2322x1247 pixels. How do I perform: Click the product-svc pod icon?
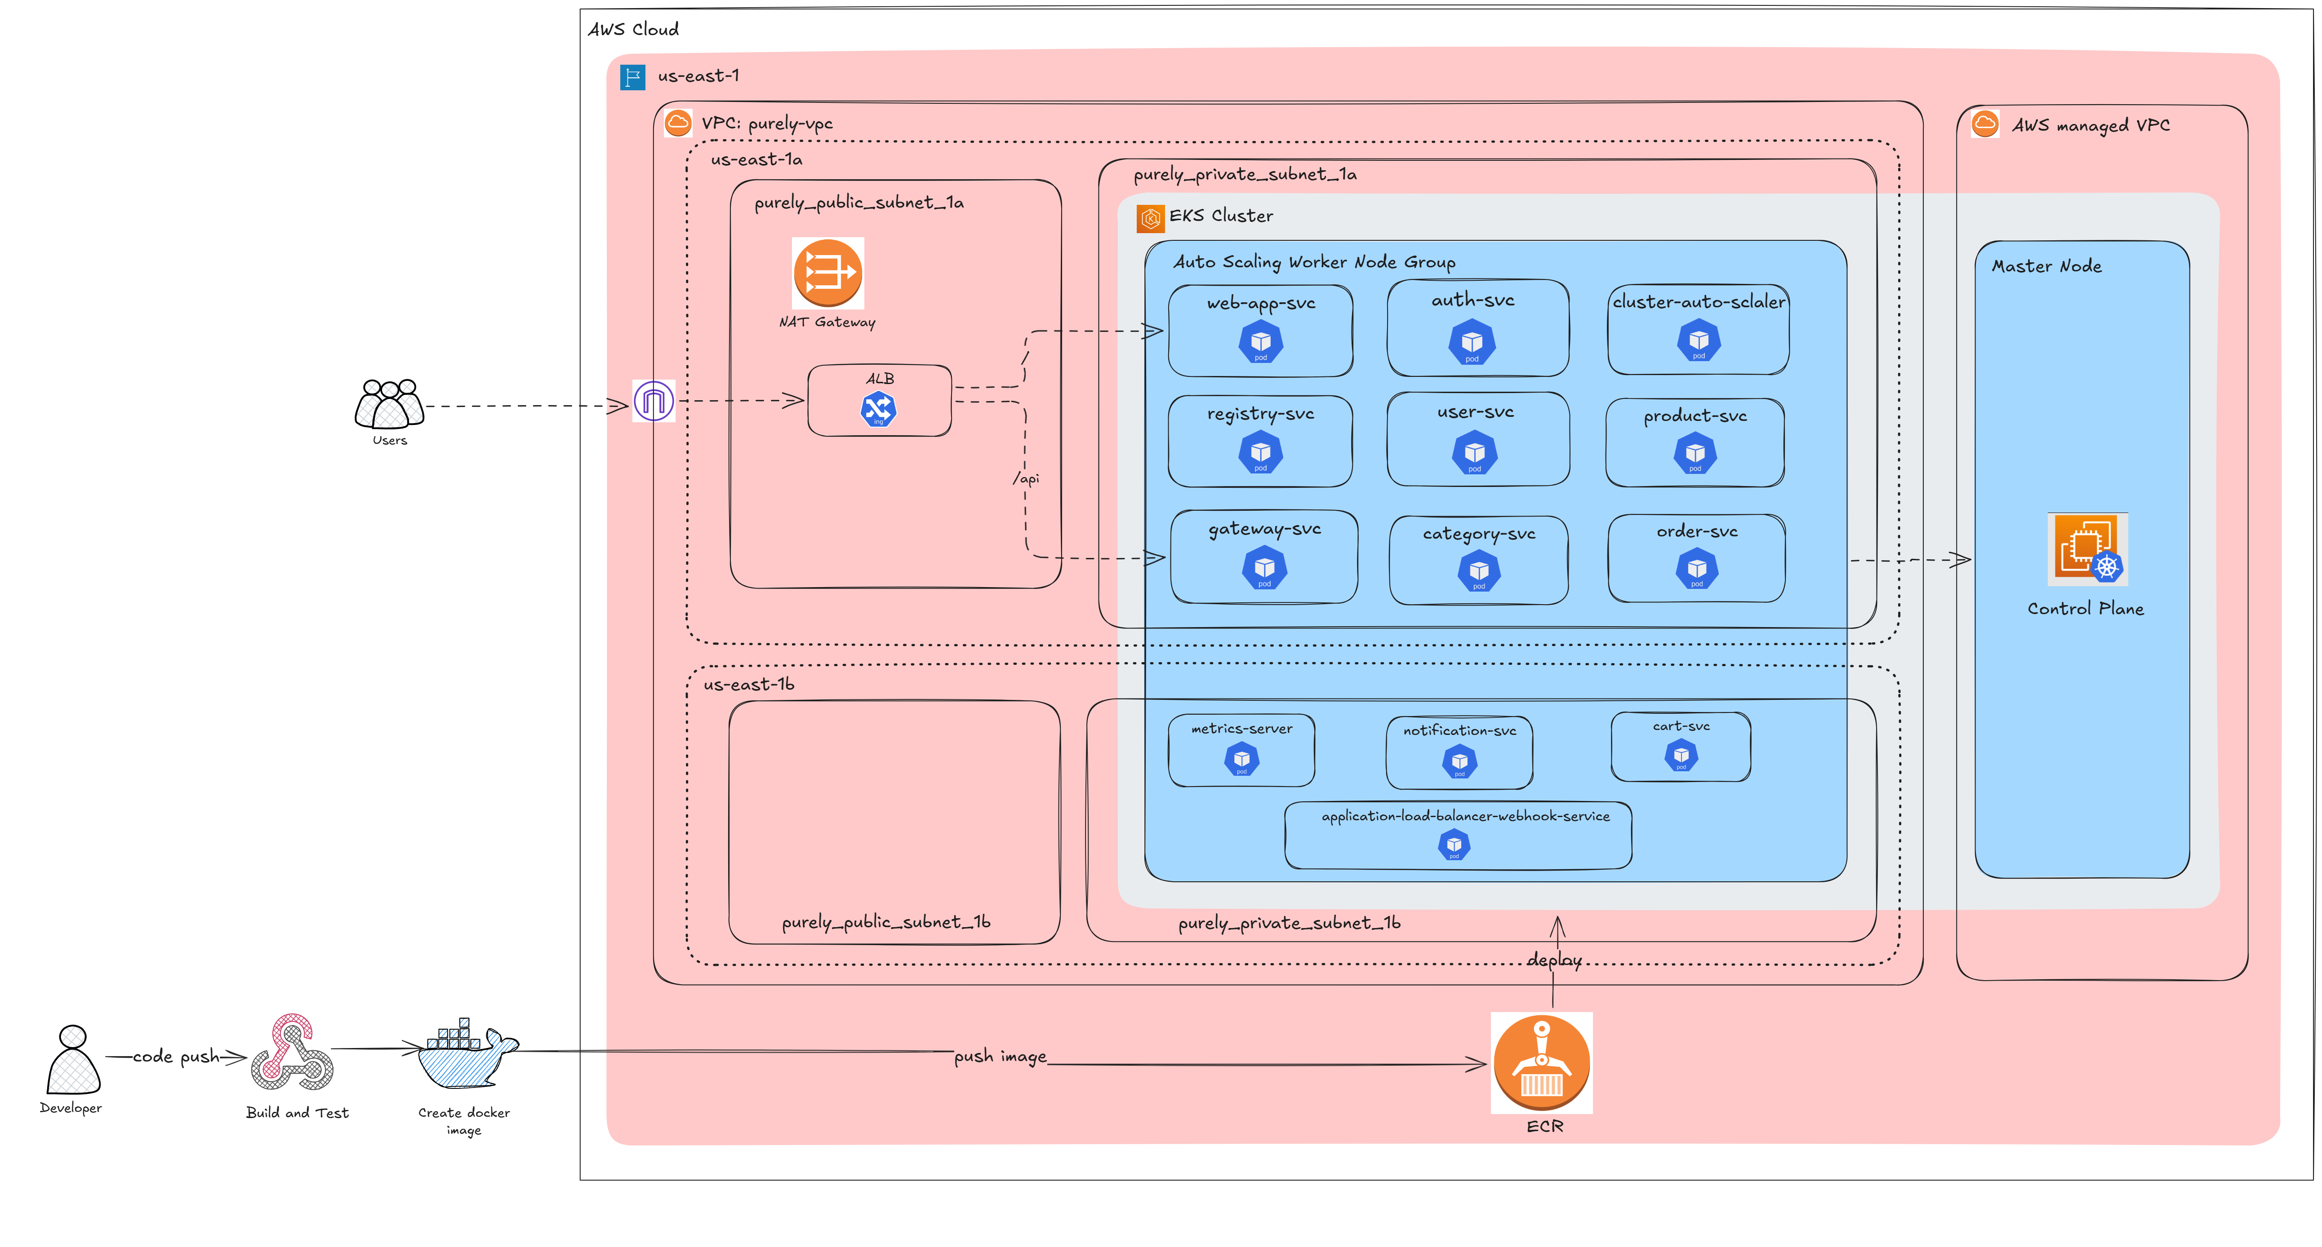(1695, 453)
